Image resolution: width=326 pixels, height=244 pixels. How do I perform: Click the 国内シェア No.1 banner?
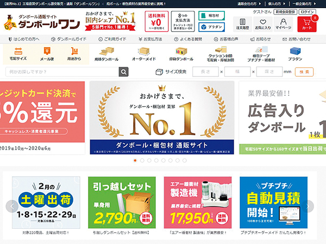pos(110,21)
